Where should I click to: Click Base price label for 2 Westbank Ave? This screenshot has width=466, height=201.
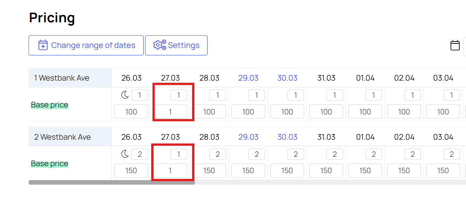[50, 163]
